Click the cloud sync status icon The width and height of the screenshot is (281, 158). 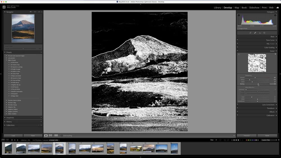click(278, 8)
